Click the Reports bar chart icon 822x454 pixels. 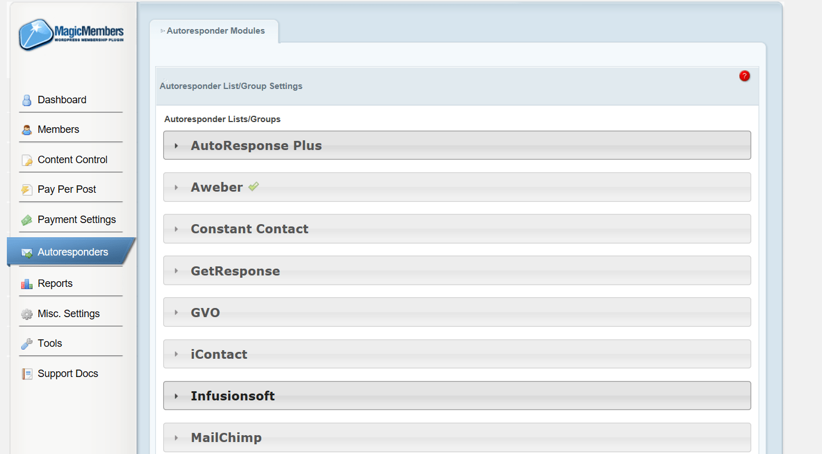click(27, 284)
